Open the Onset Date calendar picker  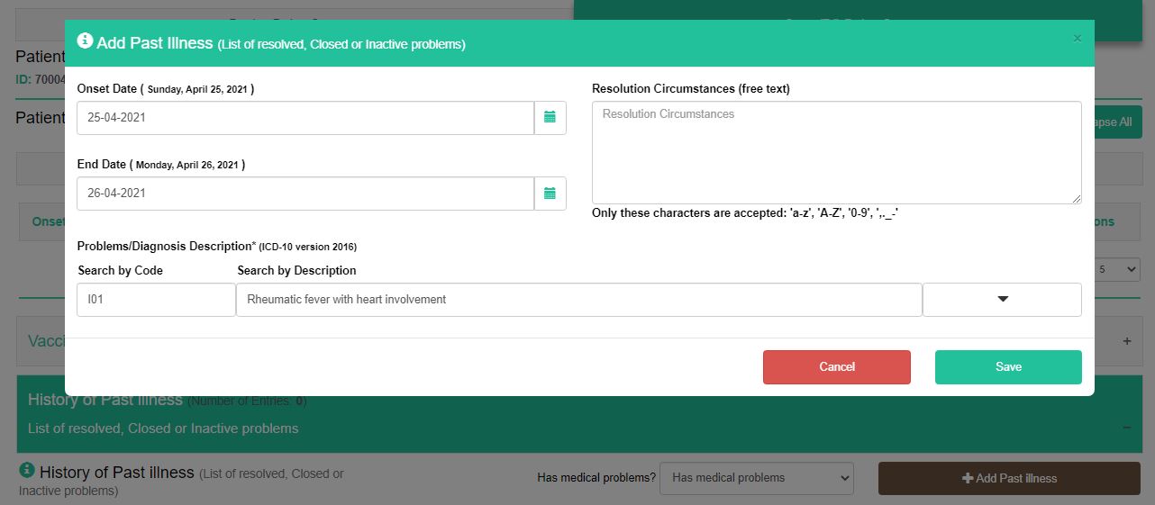(x=550, y=118)
